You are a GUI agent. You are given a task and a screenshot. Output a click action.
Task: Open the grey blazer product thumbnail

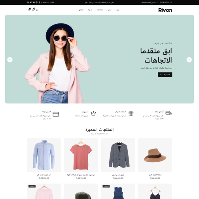tap(118, 155)
